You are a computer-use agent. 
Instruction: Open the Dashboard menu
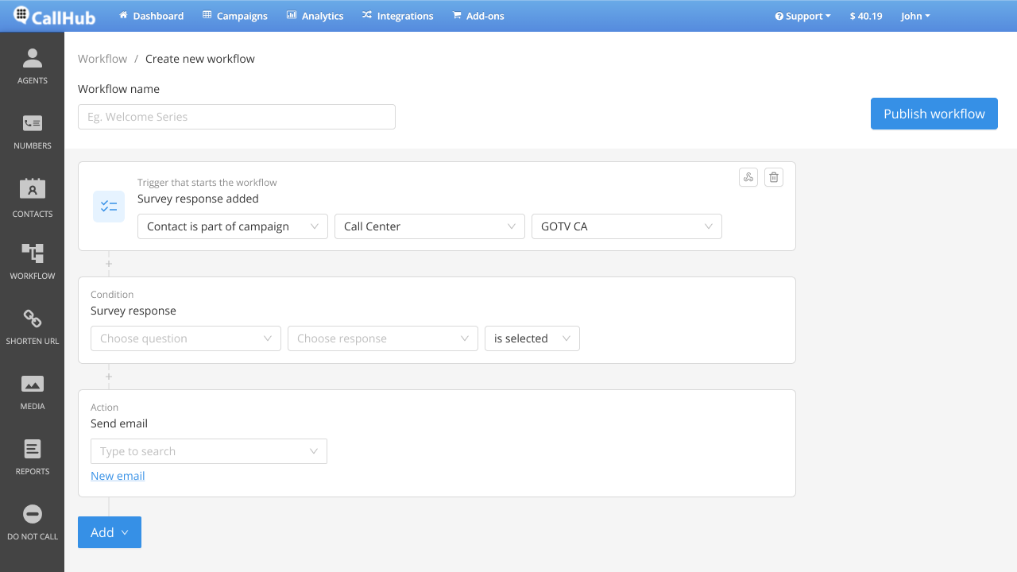pyautogui.click(x=151, y=16)
